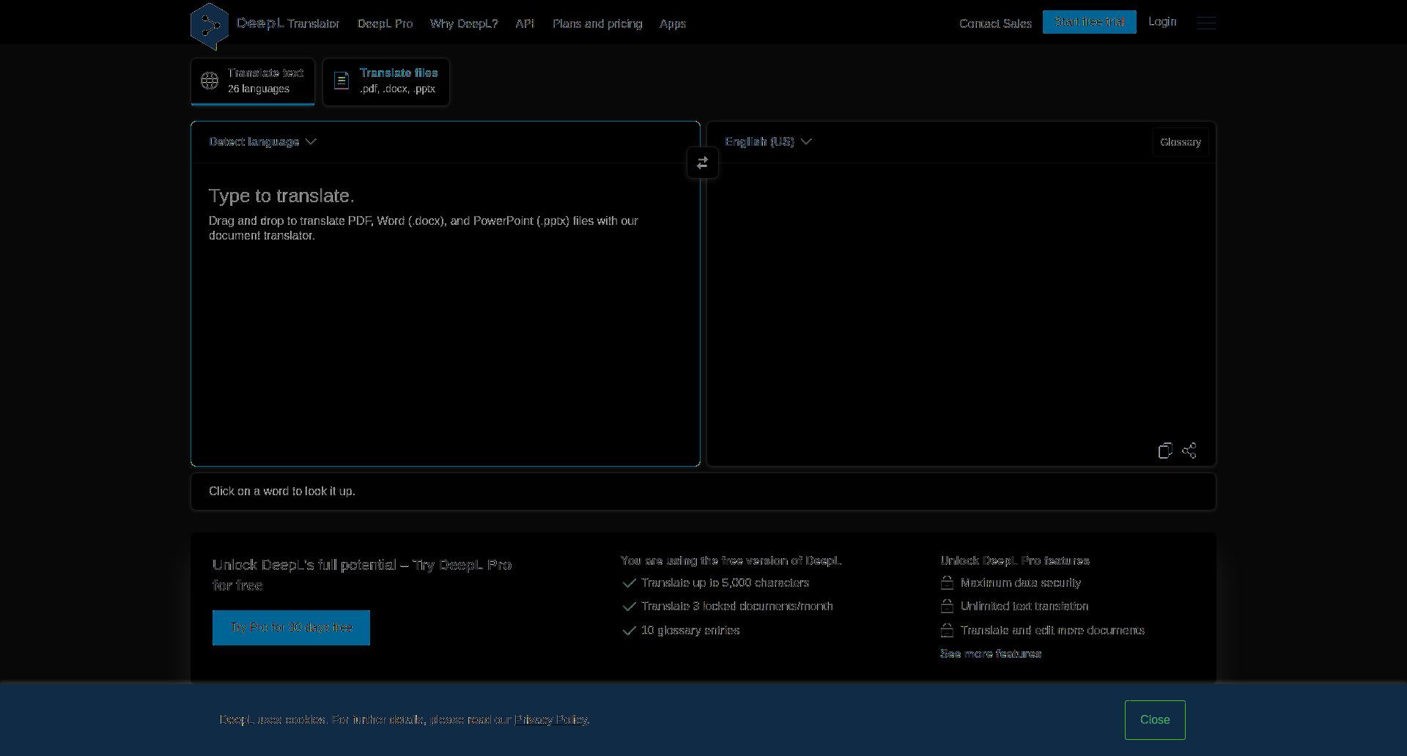
Task: Click Contact Sales link
Action: [995, 24]
